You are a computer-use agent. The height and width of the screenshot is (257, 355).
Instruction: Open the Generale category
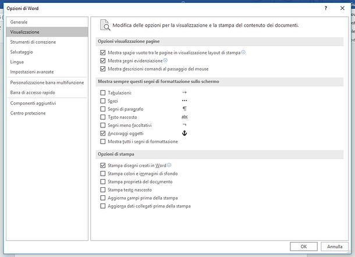19,22
